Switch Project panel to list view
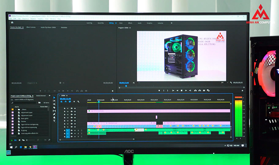Screen dimensions: 279x165 [16, 140]
